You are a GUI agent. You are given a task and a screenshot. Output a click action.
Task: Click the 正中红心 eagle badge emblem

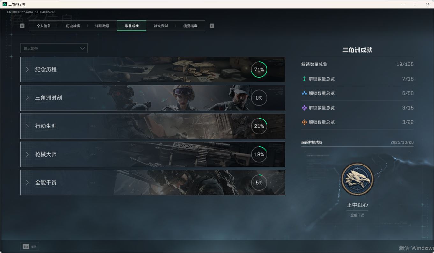coord(357,180)
